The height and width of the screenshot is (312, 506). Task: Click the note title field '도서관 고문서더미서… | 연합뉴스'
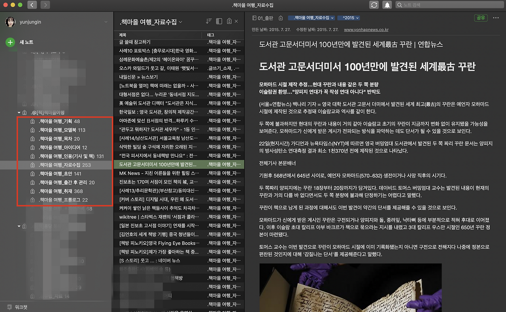click(x=351, y=44)
